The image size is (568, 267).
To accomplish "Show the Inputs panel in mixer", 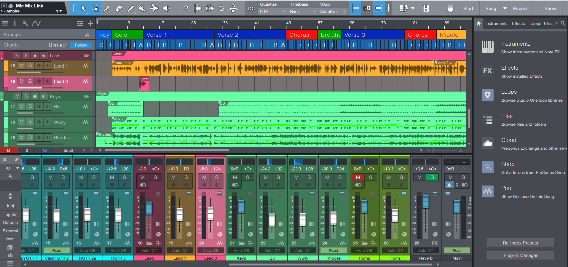I will 10,215.
